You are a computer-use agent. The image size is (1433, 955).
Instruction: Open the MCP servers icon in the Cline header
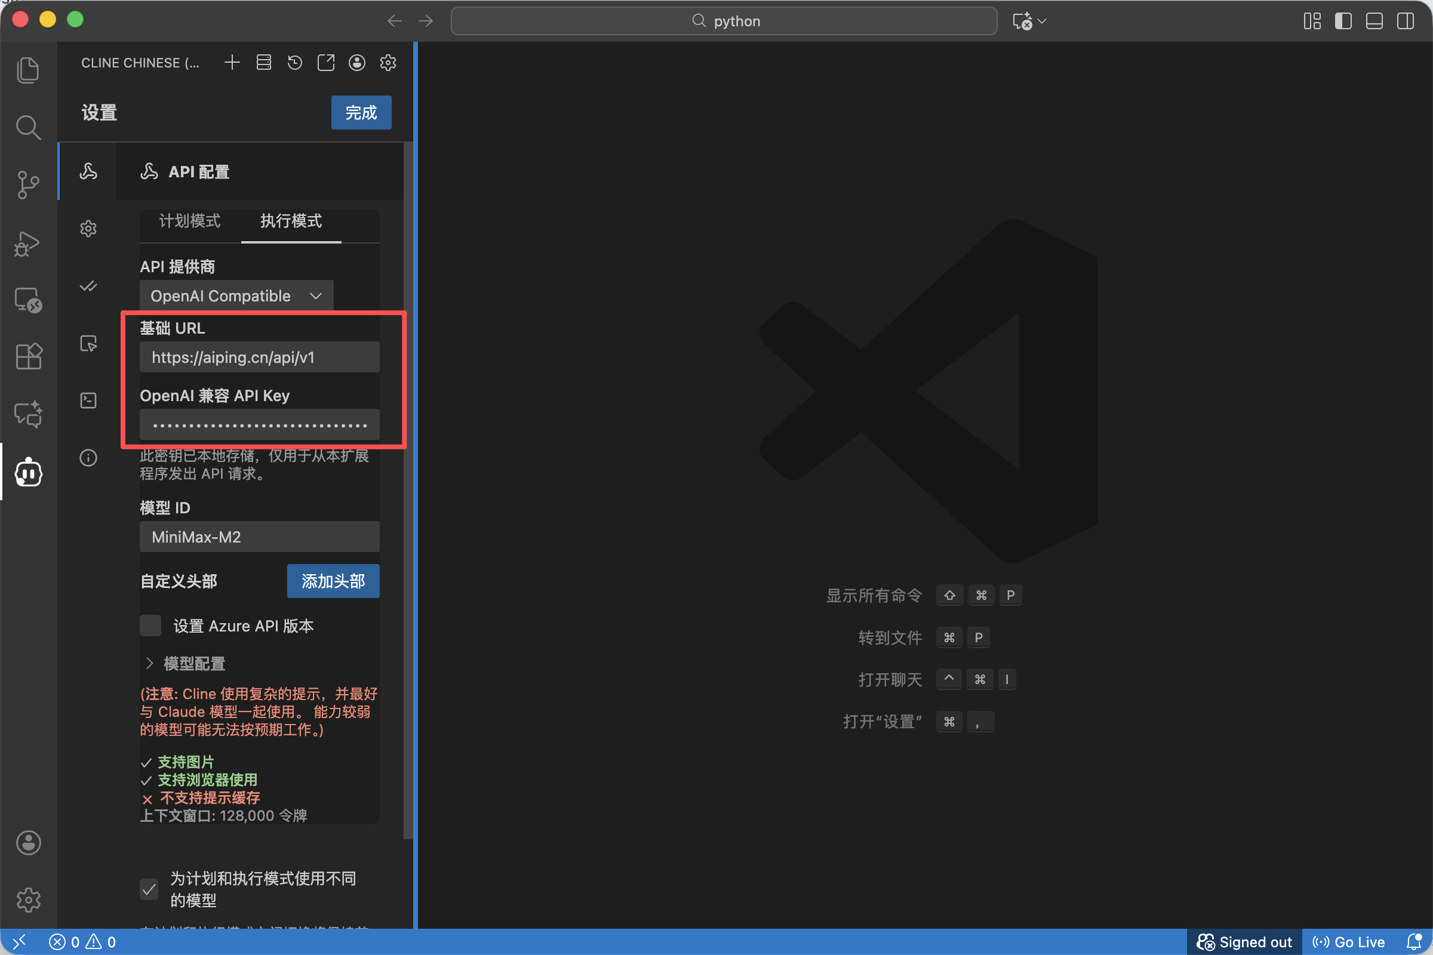(x=264, y=63)
